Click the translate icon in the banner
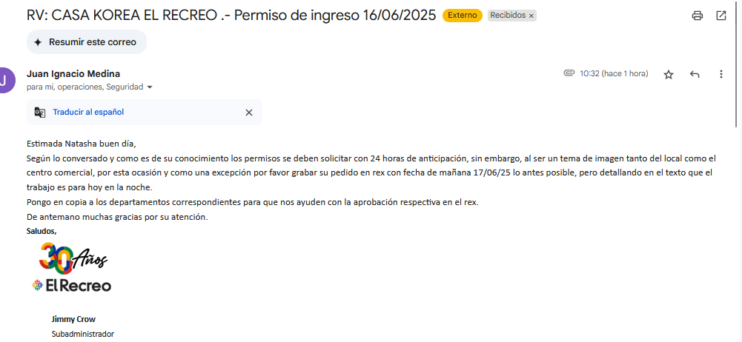The width and height of the screenshot is (742, 342). point(40,113)
